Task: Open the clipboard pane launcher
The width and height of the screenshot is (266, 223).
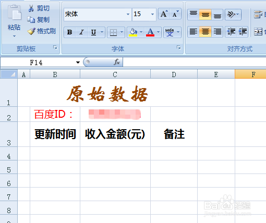Action: point(55,47)
